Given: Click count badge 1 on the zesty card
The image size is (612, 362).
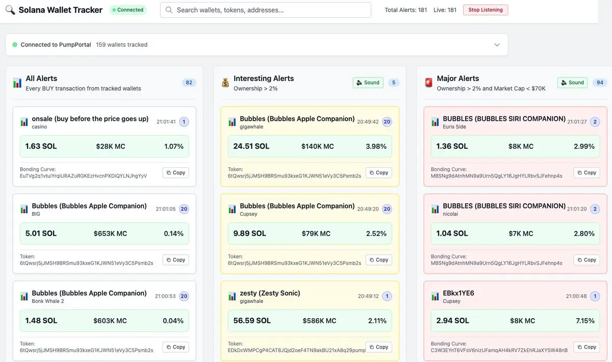Looking at the screenshot, I should click(387, 296).
